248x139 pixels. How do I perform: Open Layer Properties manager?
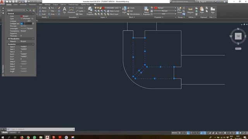[x=90, y=11]
